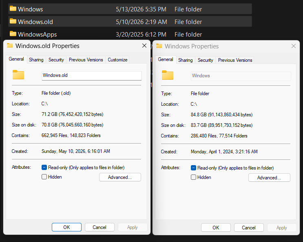Screen dimensions: 303x242
Task: Open Security tab in Windows.old Properties
Action: (x=56, y=60)
